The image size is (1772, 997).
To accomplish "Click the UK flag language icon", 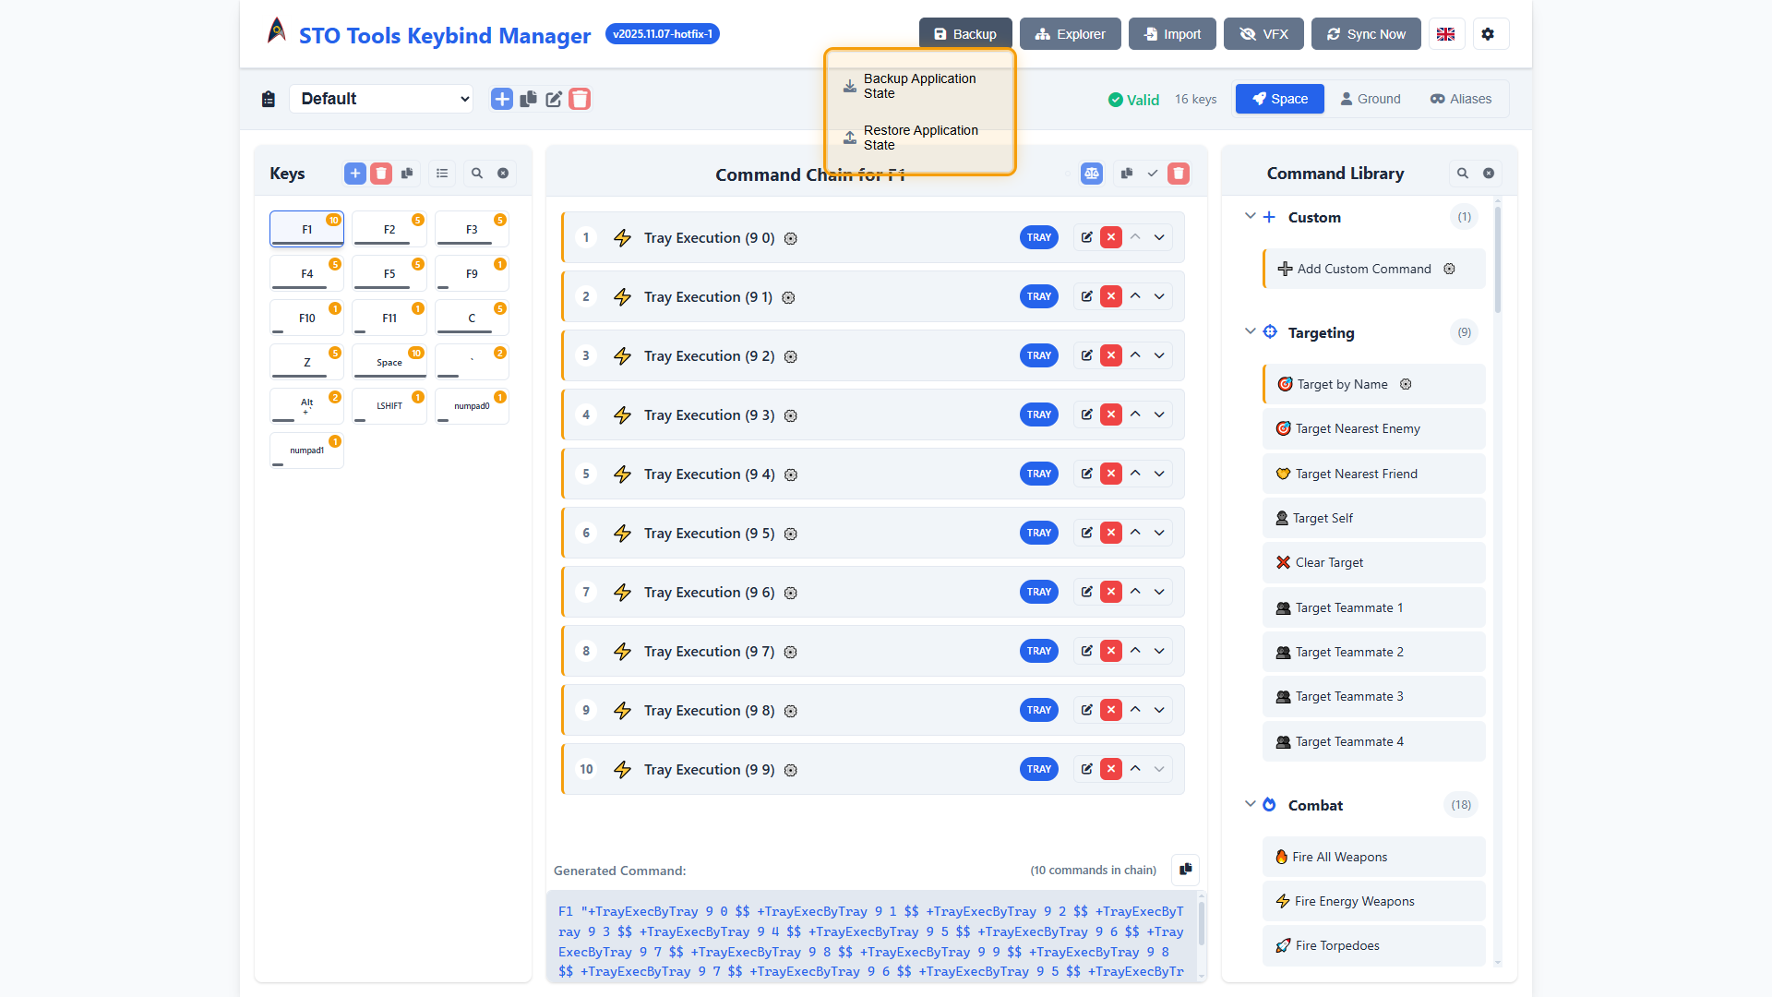I will (1445, 34).
